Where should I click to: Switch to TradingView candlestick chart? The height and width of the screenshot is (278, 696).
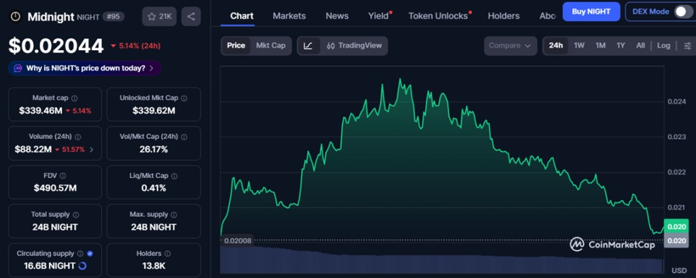click(353, 45)
